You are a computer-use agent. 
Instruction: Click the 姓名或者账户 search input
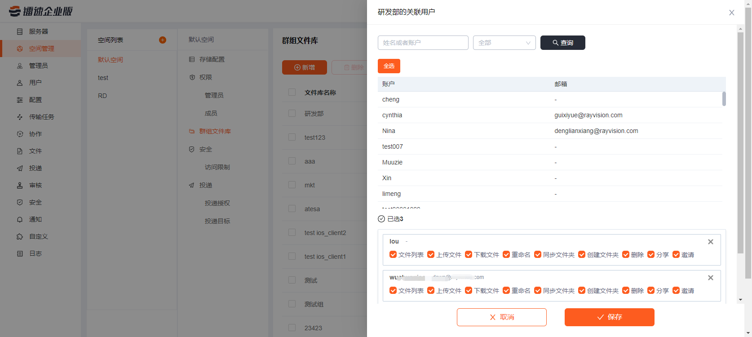[423, 43]
